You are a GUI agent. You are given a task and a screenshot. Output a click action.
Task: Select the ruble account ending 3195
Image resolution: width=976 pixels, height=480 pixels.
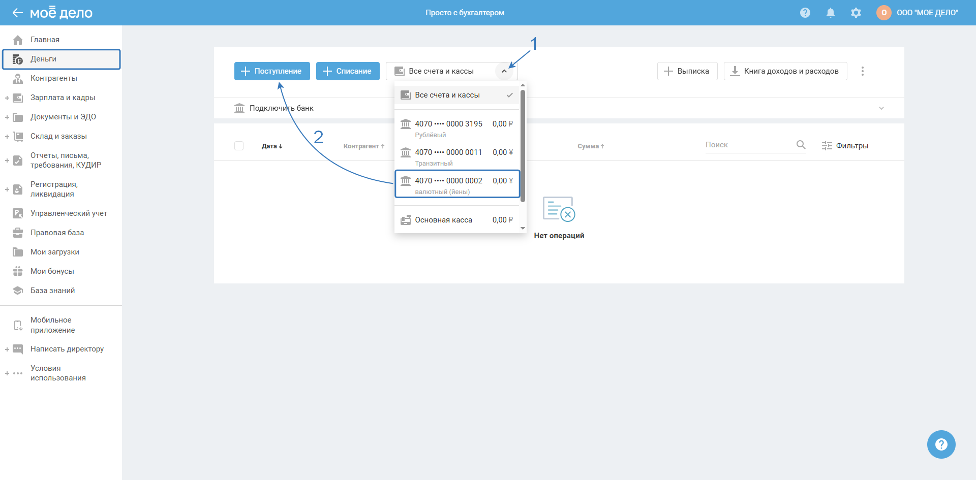(457, 129)
